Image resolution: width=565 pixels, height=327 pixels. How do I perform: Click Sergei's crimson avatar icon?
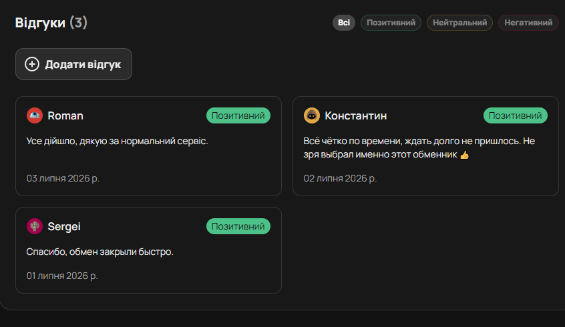pos(35,226)
